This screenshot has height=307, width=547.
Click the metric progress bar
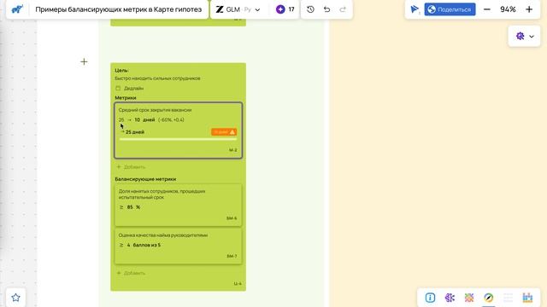point(178,139)
